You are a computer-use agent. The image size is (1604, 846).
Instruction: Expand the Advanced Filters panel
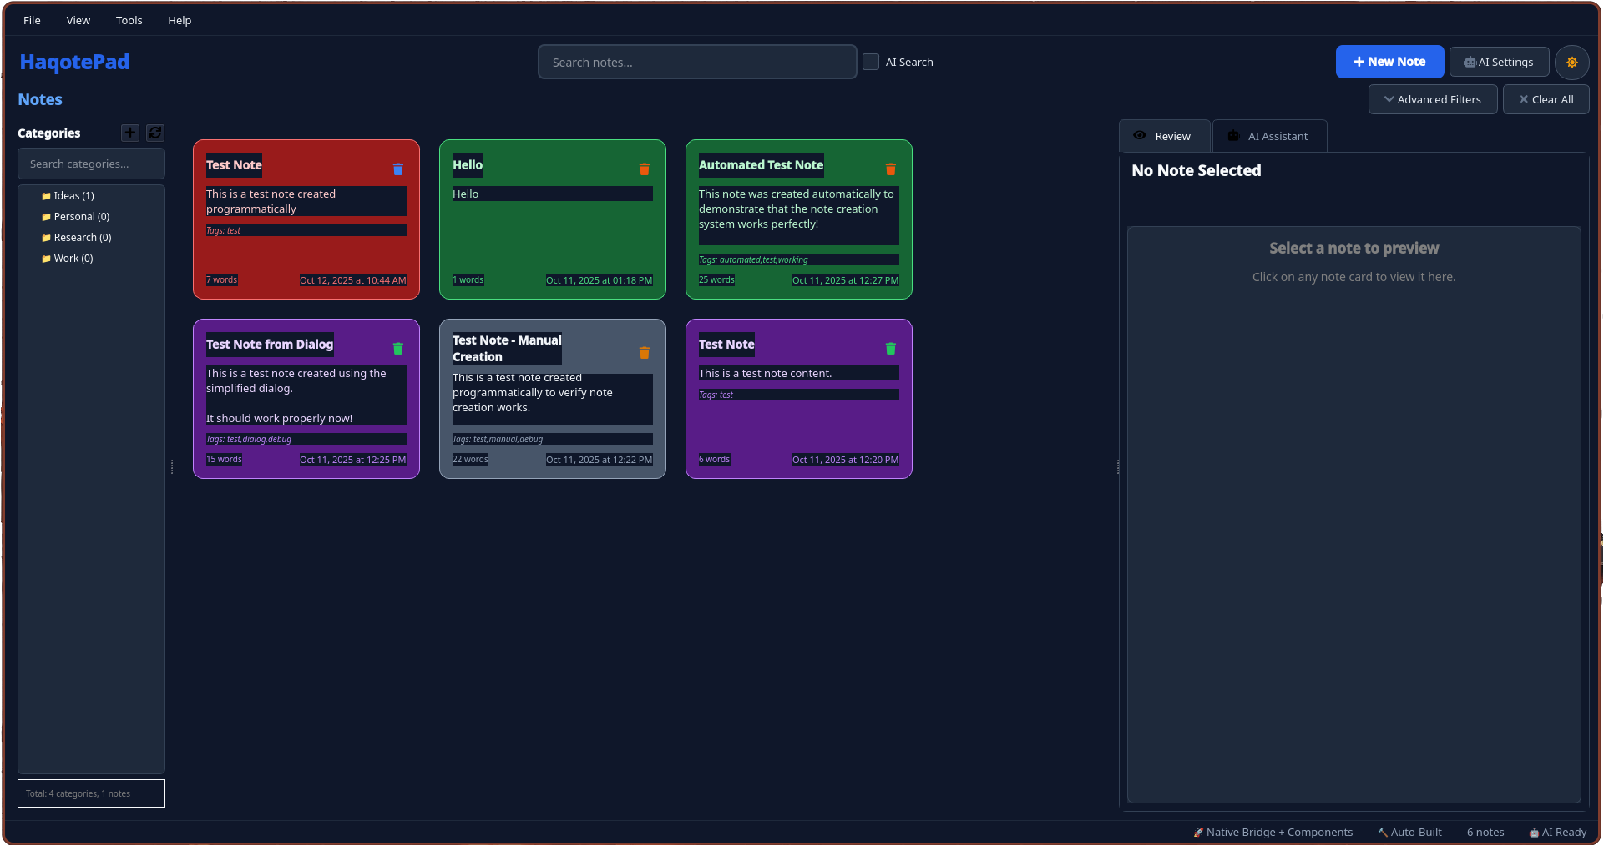pyautogui.click(x=1432, y=99)
